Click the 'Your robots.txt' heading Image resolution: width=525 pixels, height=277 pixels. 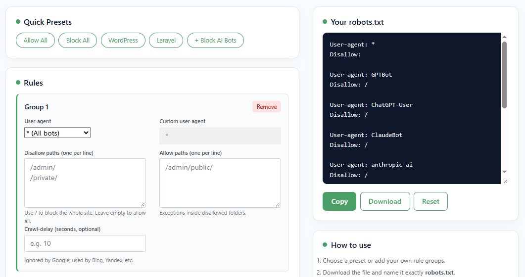[357, 22]
